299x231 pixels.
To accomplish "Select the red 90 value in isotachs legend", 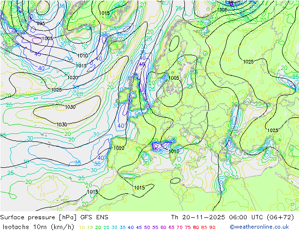I will point(212,227).
